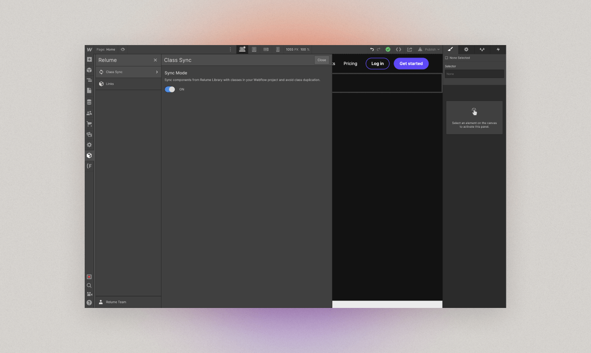Select the mobile portrait breakpoint
This screenshot has height=353, width=591.
(278, 49)
